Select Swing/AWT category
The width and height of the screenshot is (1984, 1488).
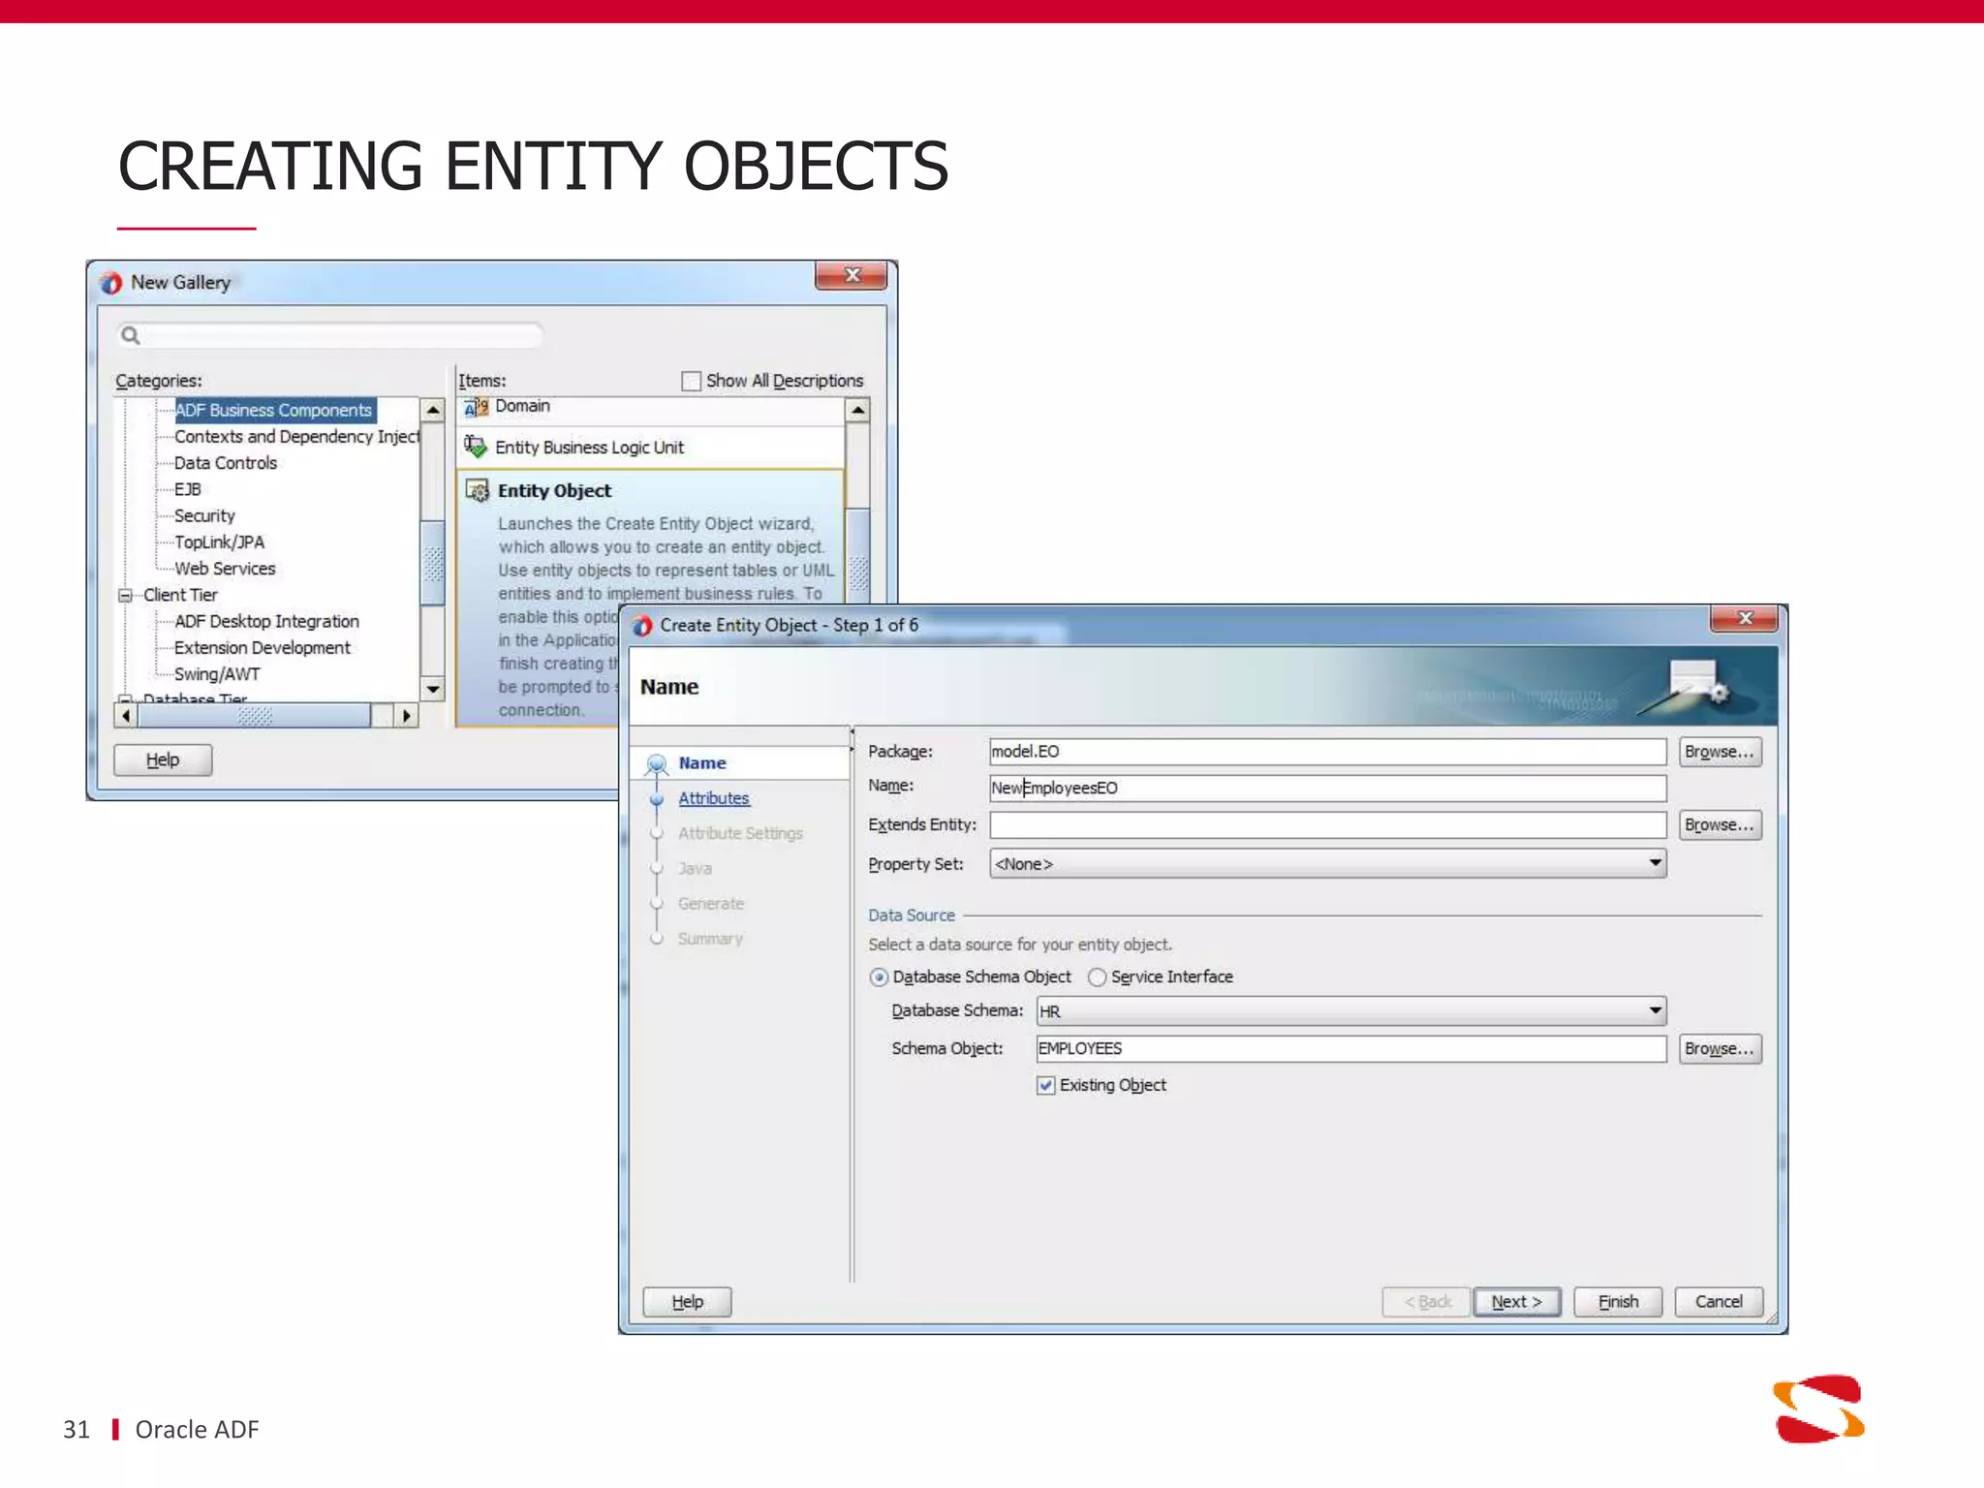[x=217, y=674]
